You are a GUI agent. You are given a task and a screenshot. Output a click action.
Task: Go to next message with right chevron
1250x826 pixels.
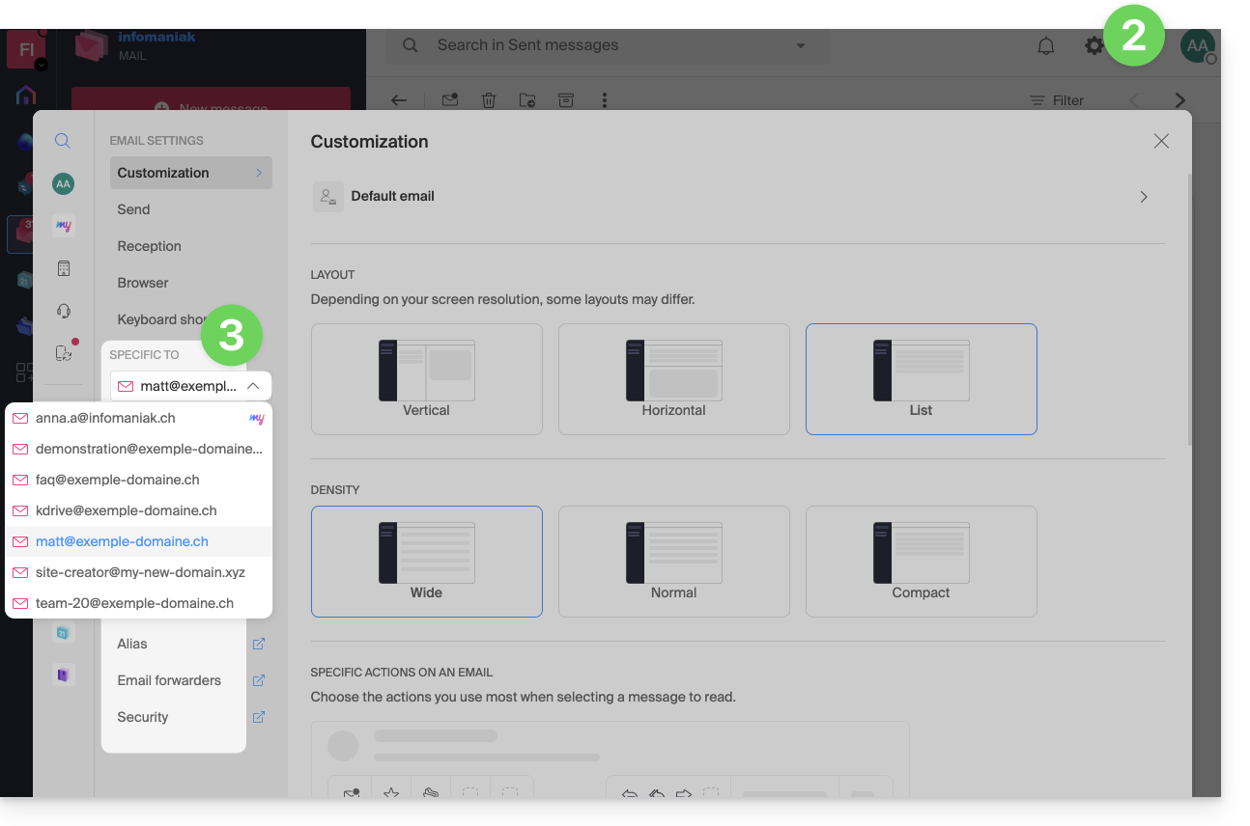tap(1179, 100)
